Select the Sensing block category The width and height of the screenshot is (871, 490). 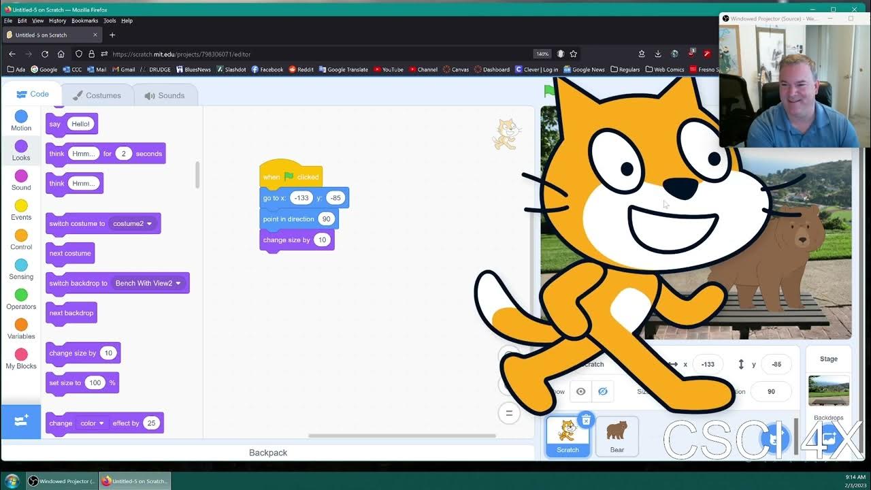pyautogui.click(x=21, y=270)
